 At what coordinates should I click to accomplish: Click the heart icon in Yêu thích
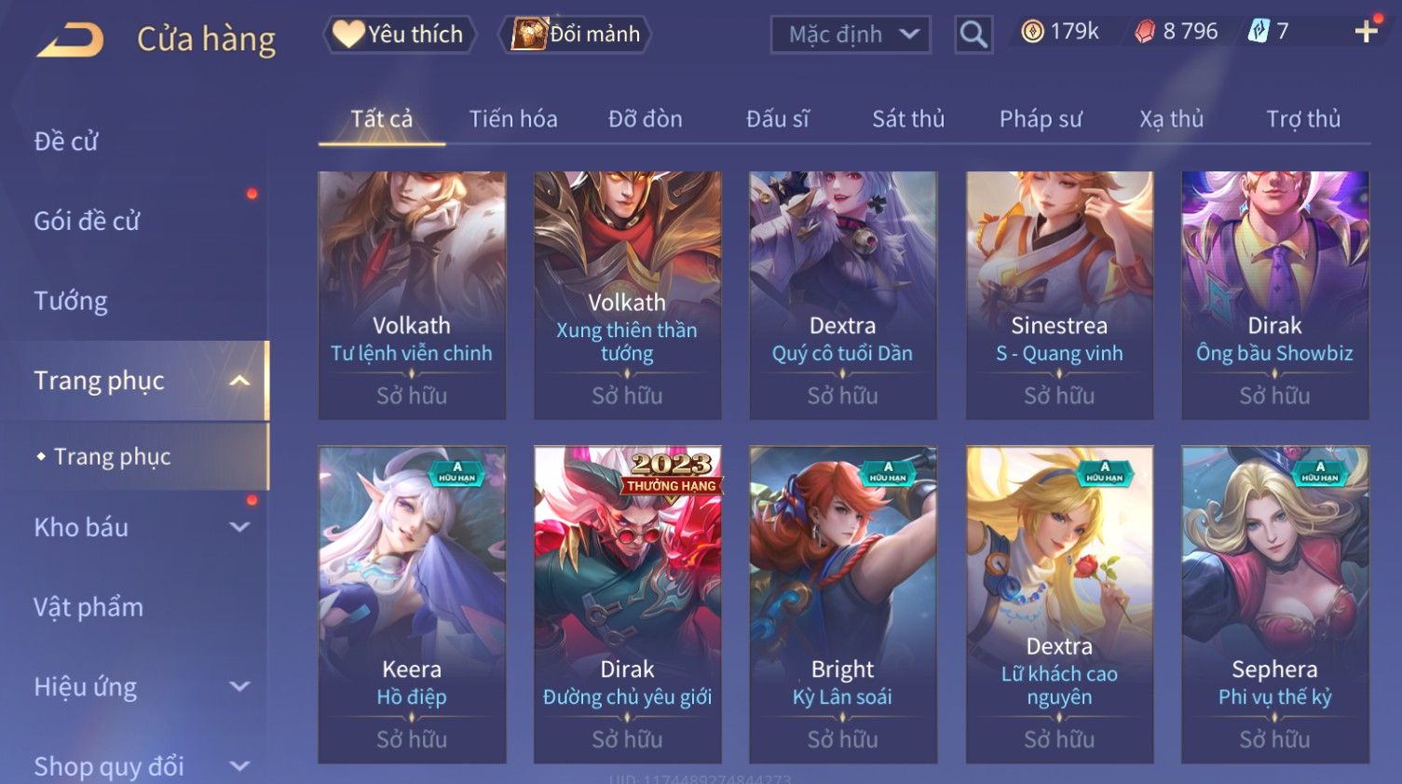(x=348, y=34)
